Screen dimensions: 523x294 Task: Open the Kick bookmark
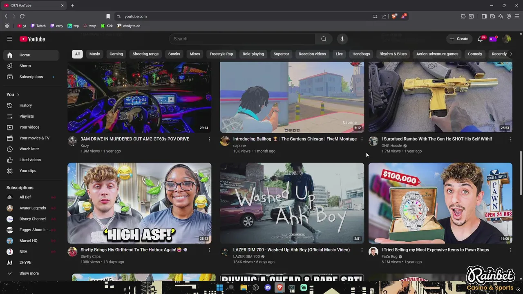coord(107,26)
